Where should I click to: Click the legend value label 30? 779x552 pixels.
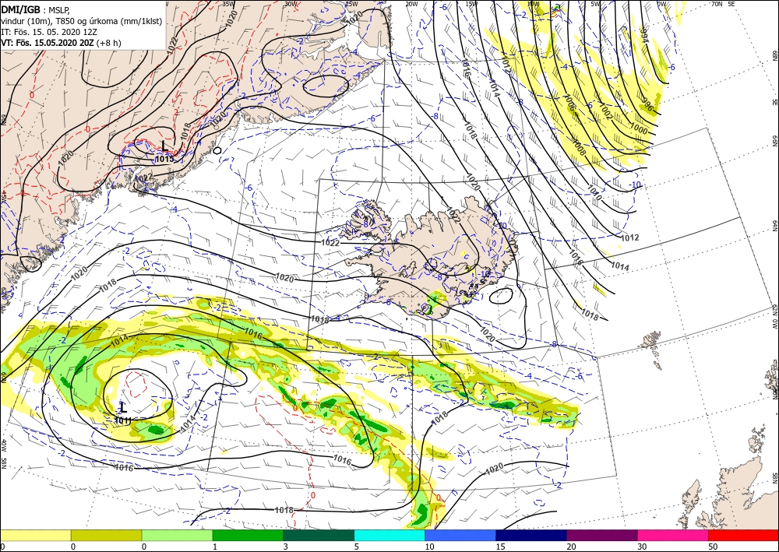click(642, 547)
